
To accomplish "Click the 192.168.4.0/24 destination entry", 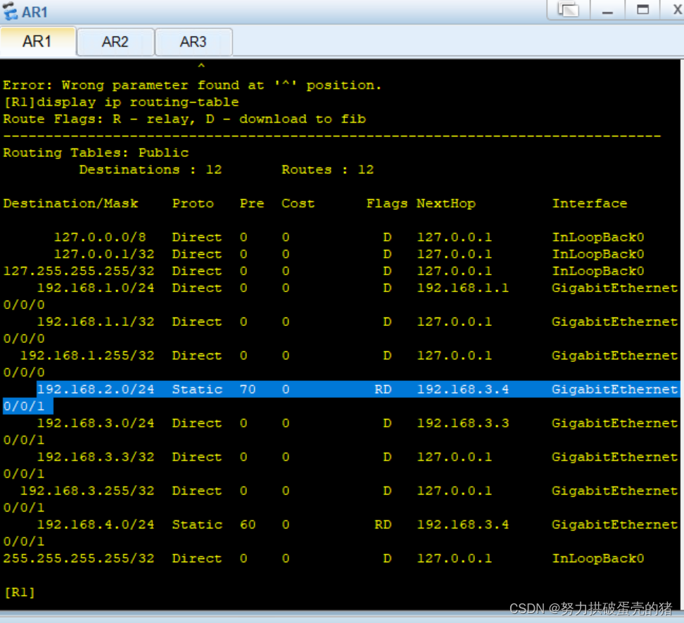I will pos(96,525).
